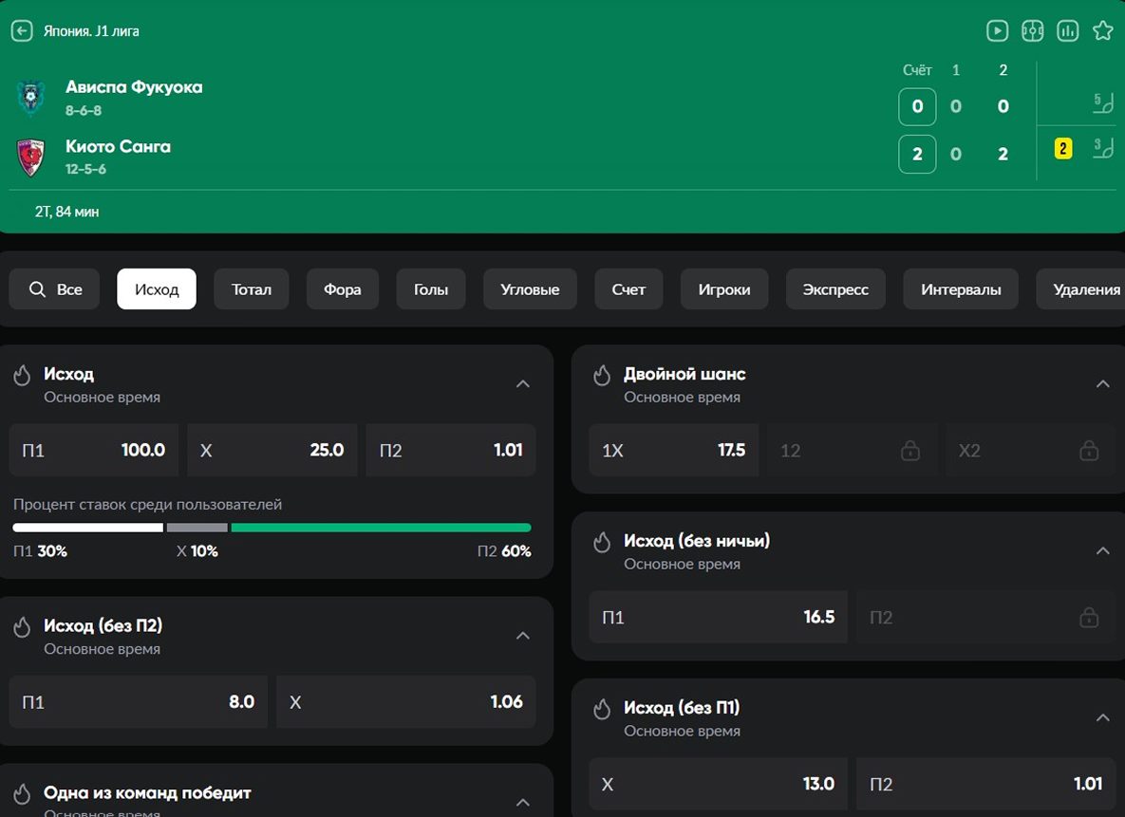
Task: Place a bet on П2 at 1.01
Action: click(450, 450)
